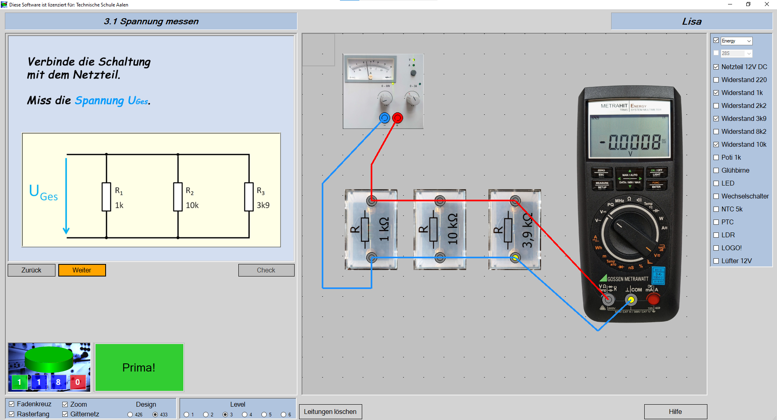Click the red mA/A jack on multimeter
The width and height of the screenshot is (777, 420).
pos(653,299)
